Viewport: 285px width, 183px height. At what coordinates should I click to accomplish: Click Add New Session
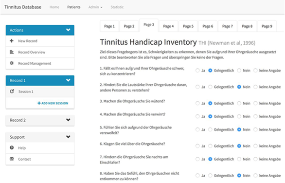point(53,103)
